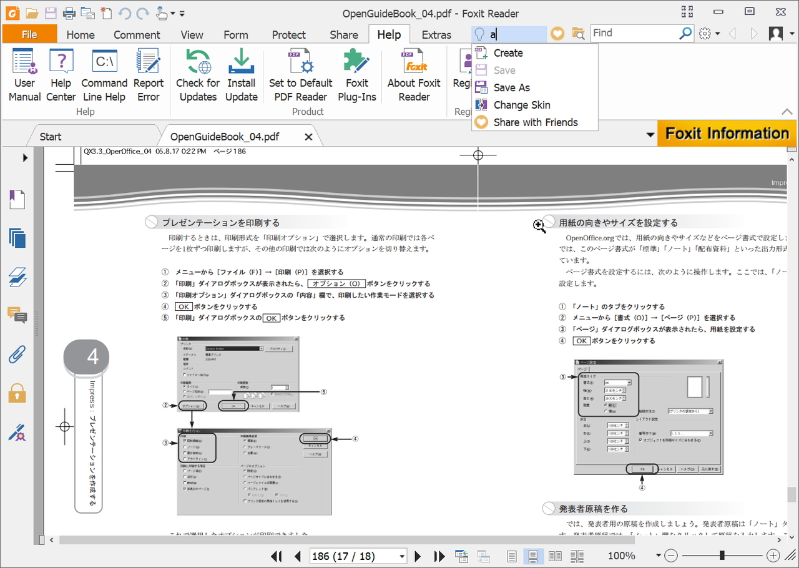The height and width of the screenshot is (568, 799).
Task: Expand the left navigation panel arrow
Action: (x=25, y=158)
